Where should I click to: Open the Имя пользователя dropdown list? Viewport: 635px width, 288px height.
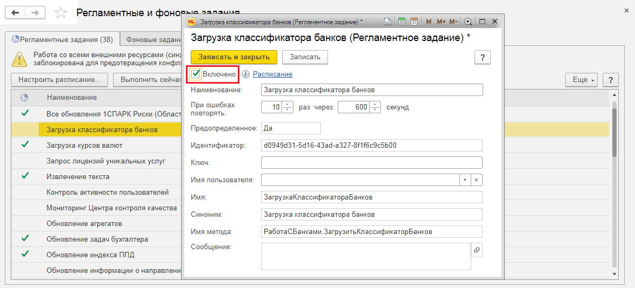pos(465,180)
